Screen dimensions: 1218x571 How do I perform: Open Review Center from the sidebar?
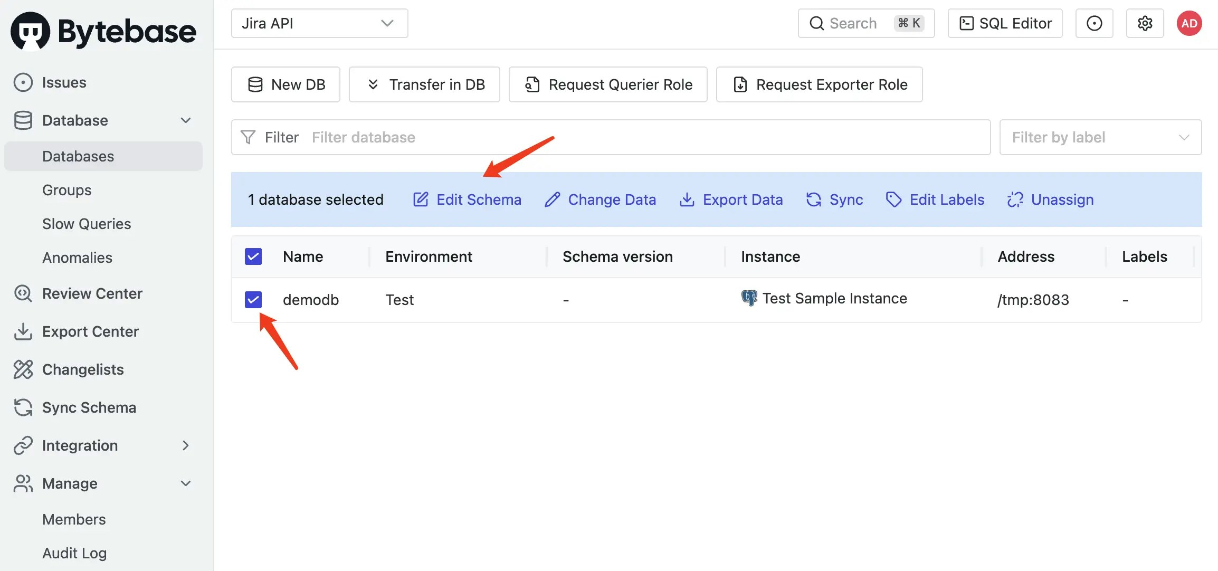(x=92, y=293)
